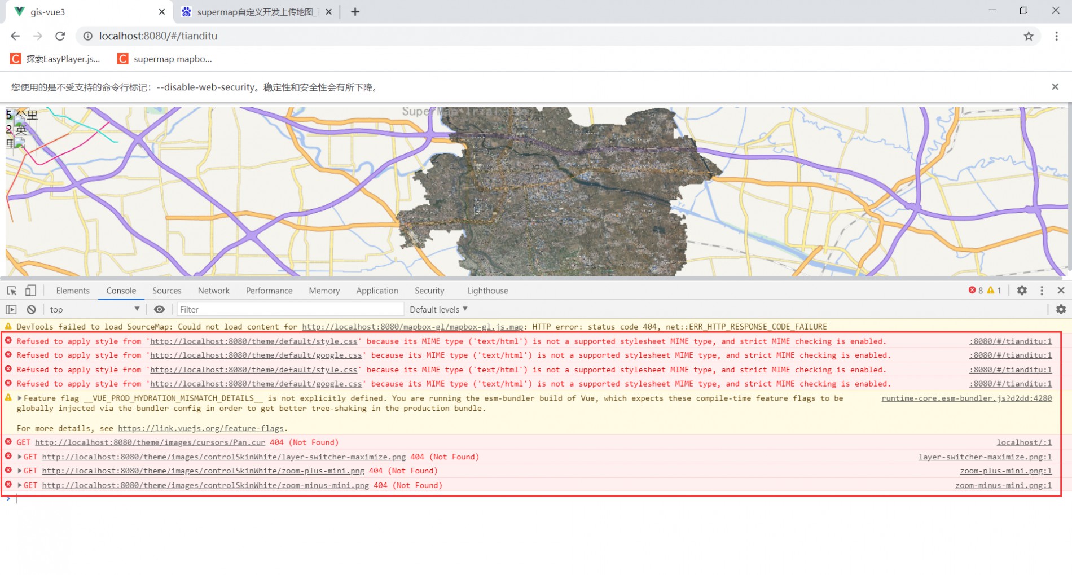
Task: Switch to the Application panel
Action: 377,291
